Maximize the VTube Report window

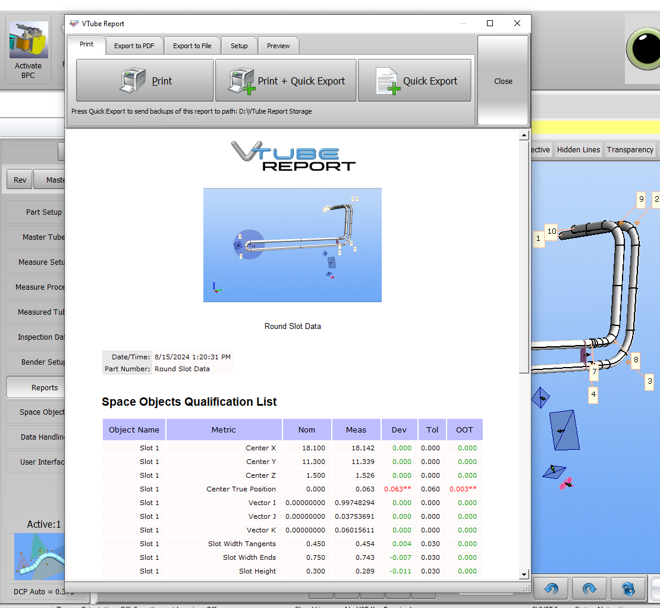tap(490, 23)
